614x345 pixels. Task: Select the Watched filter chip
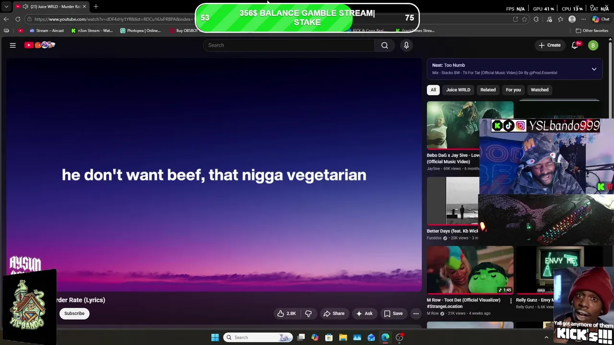point(540,90)
